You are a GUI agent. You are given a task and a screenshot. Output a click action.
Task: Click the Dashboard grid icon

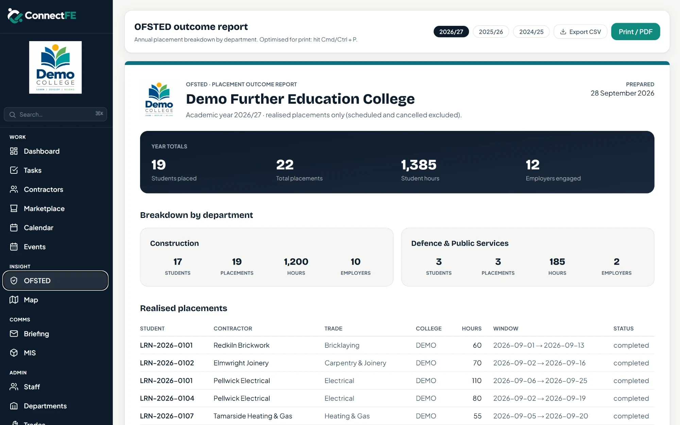14,151
